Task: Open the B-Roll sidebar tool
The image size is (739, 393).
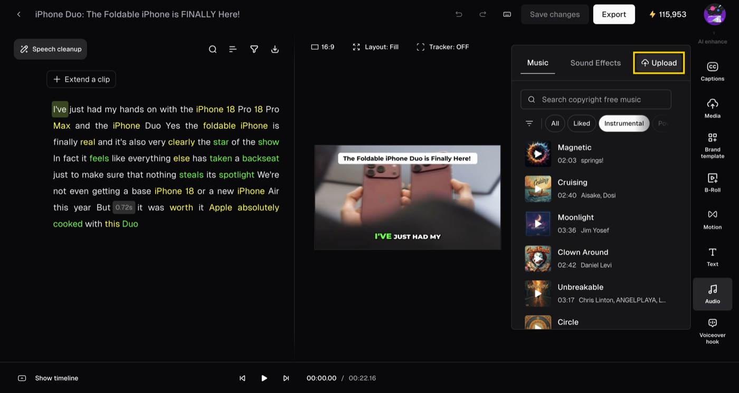Action: pos(713,183)
